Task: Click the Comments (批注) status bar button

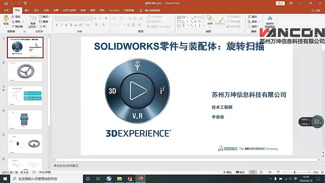Action: pos(240,172)
